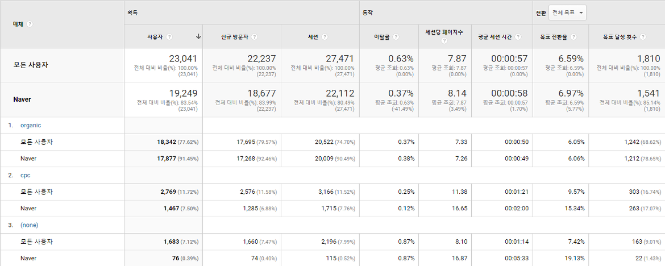This screenshot has height=266, width=665.
Task: Click (none) Naver users value 76
Action: pos(175,259)
